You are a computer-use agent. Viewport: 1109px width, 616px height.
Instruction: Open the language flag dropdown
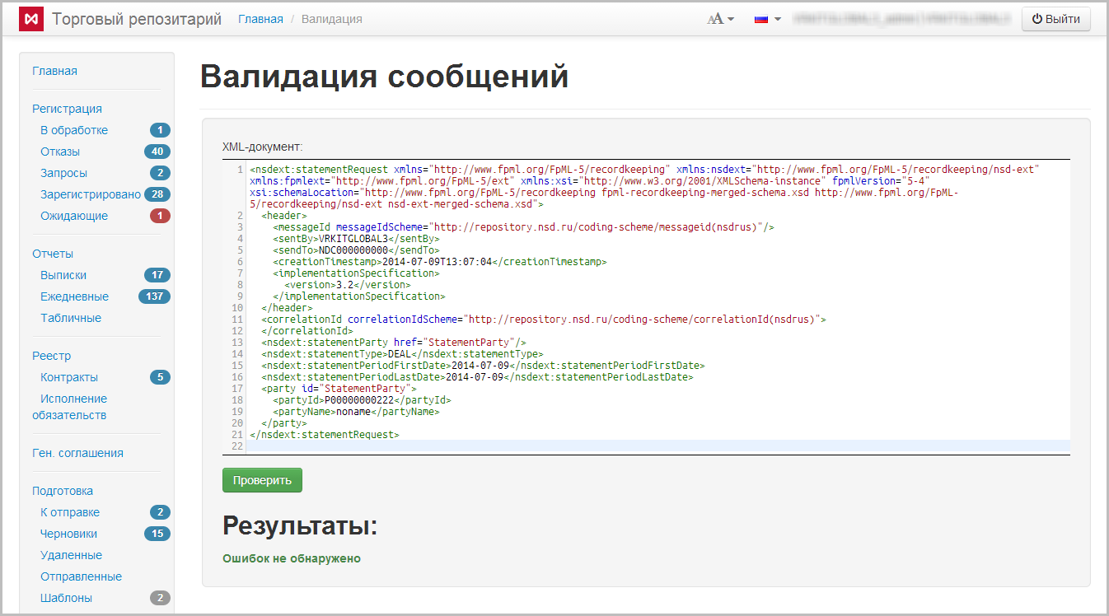click(767, 19)
